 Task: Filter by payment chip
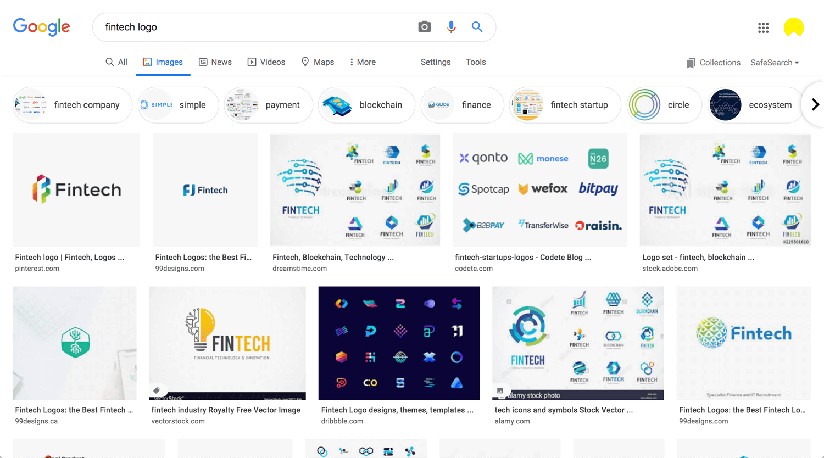(268, 105)
